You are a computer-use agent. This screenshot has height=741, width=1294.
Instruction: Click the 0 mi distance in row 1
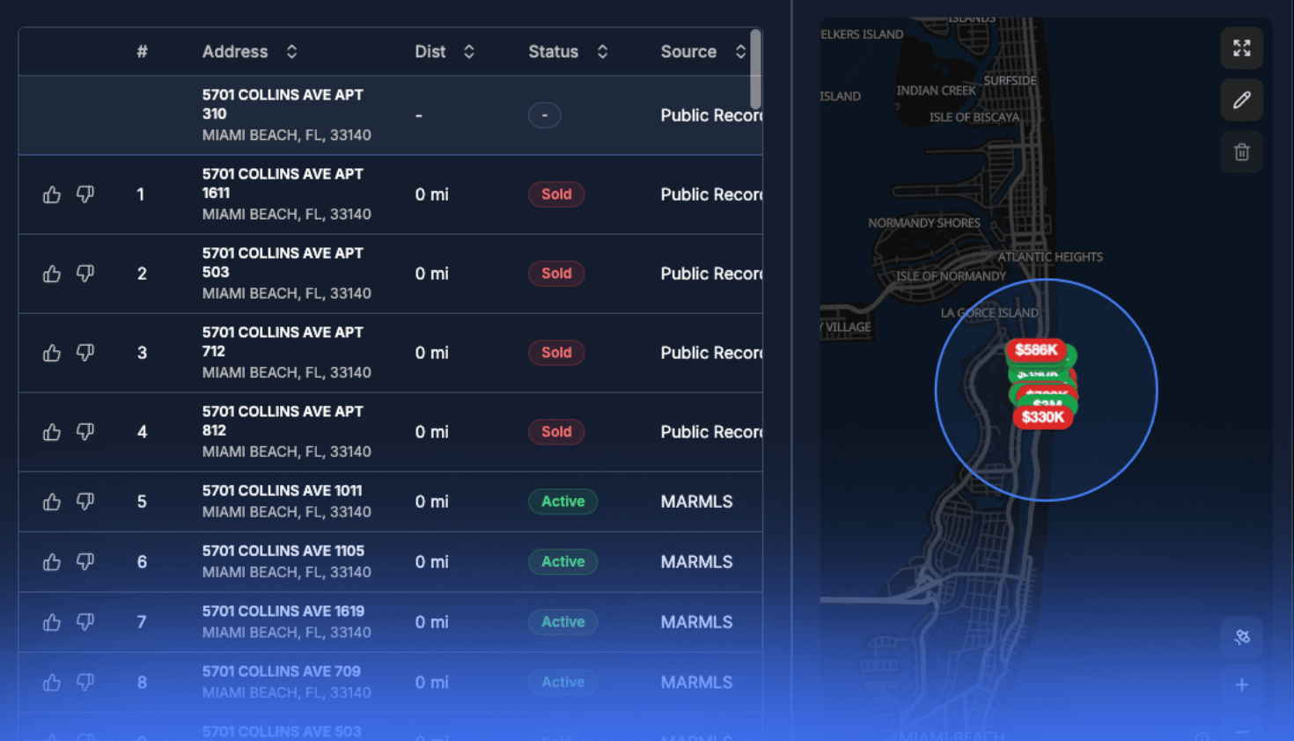431,194
